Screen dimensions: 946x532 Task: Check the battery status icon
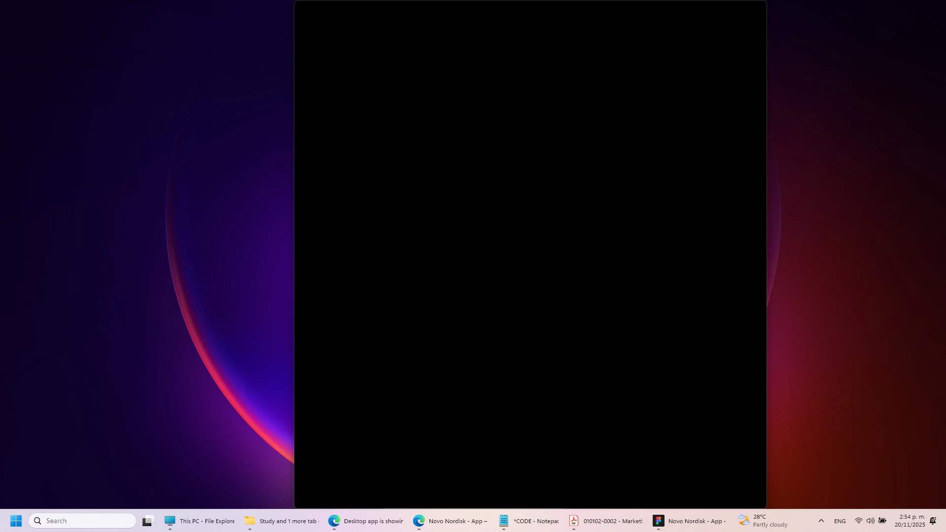tap(882, 521)
